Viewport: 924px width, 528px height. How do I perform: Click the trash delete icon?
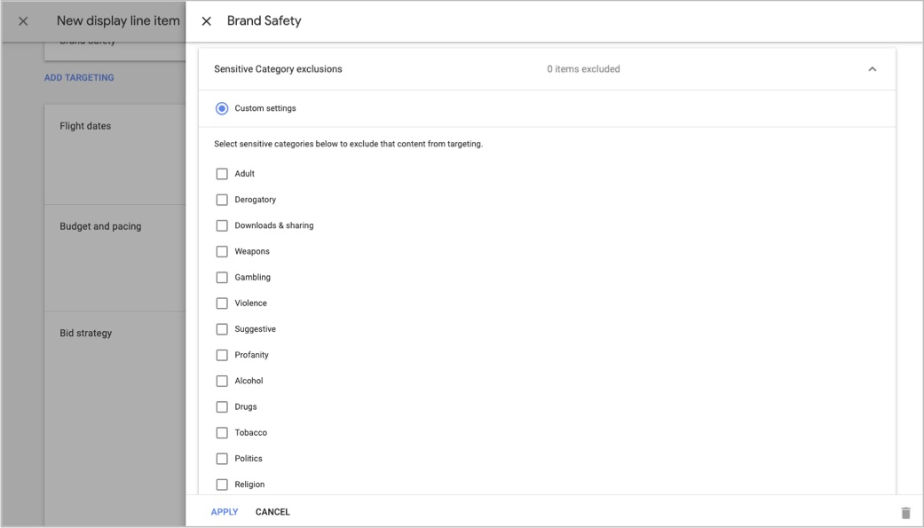[904, 512]
